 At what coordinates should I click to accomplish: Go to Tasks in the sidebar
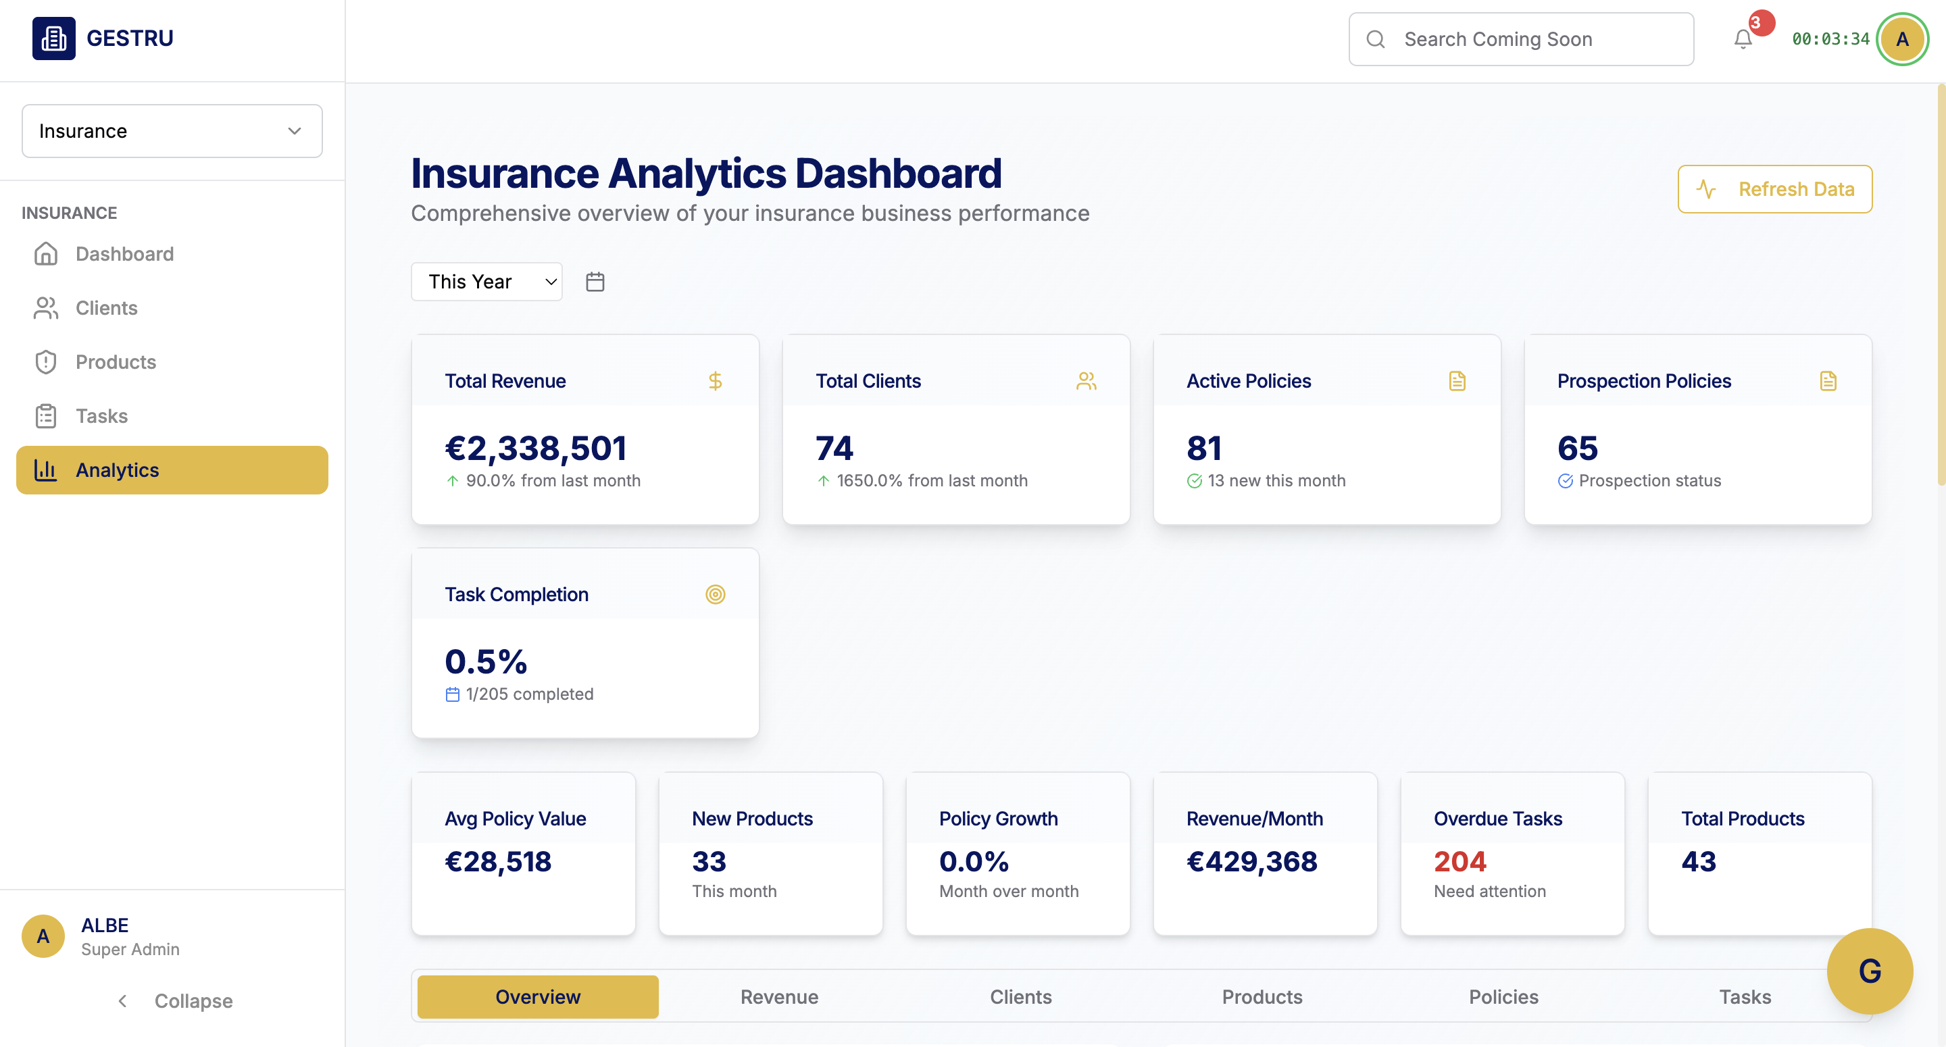point(101,416)
